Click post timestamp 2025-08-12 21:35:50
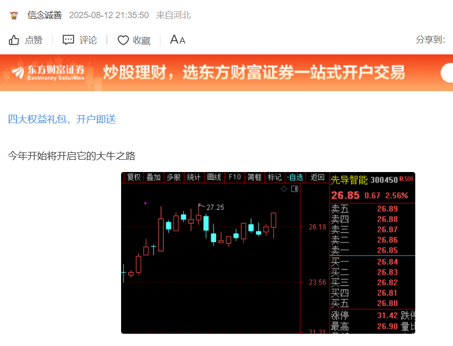The height and width of the screenshot is (346, 453). (109, 15)
